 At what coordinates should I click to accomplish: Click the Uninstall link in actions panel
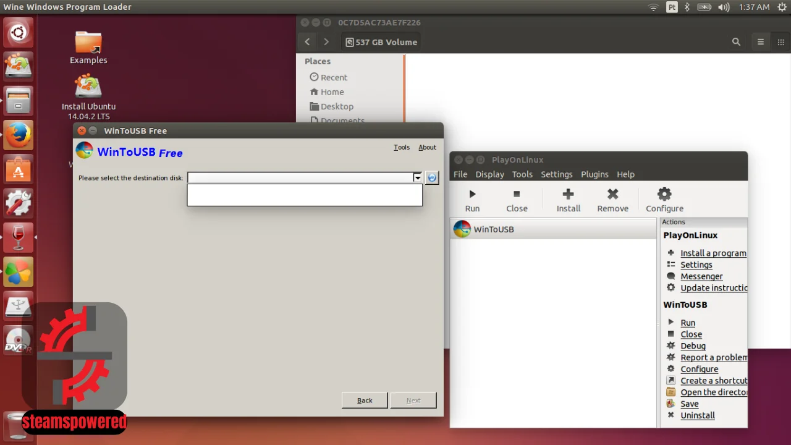pyautogui.click(x=698, y=415)
